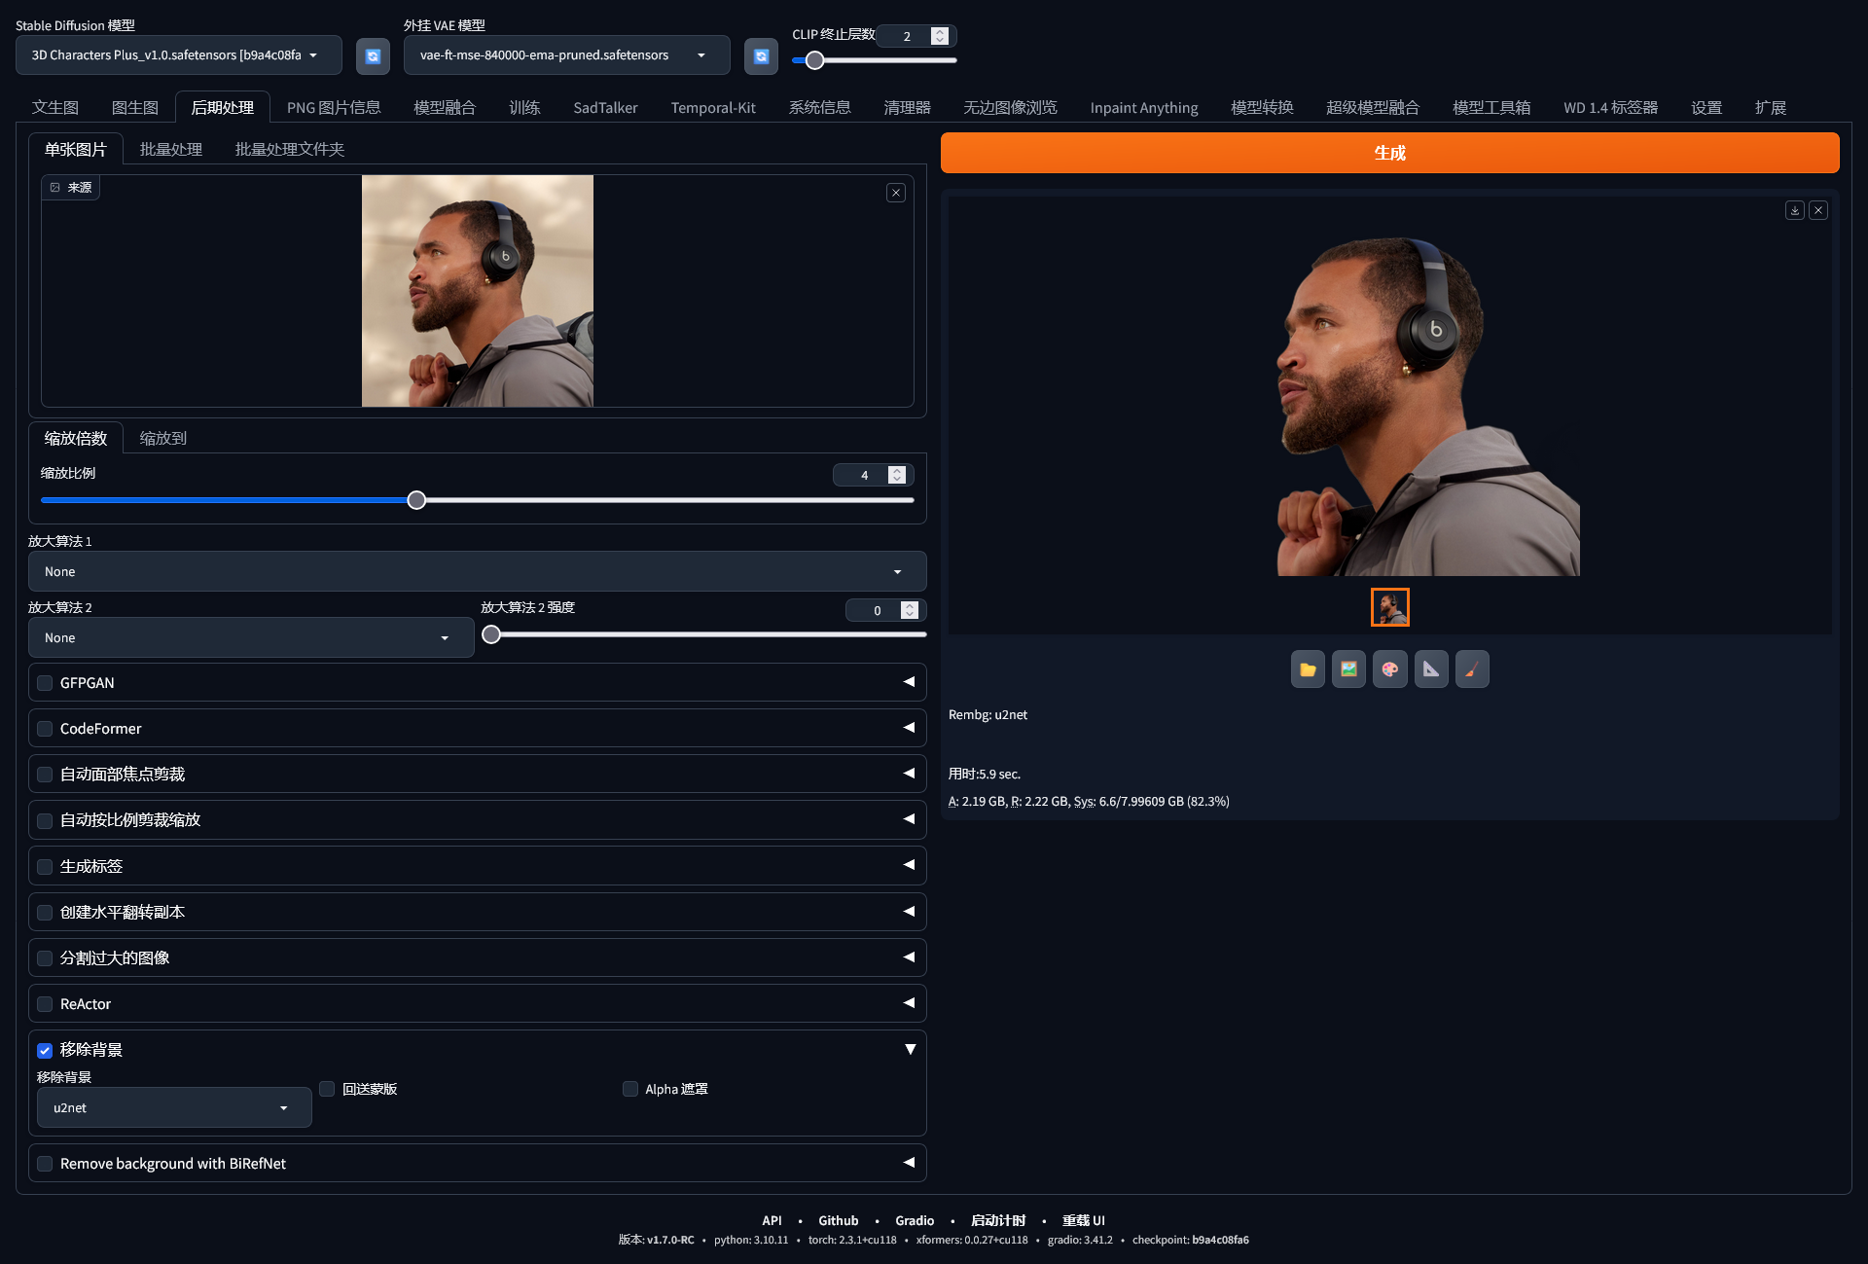Enable Remove background with BiRefNet checkbox
Screen dimensions: 1868x1264
click(45, 1164)
